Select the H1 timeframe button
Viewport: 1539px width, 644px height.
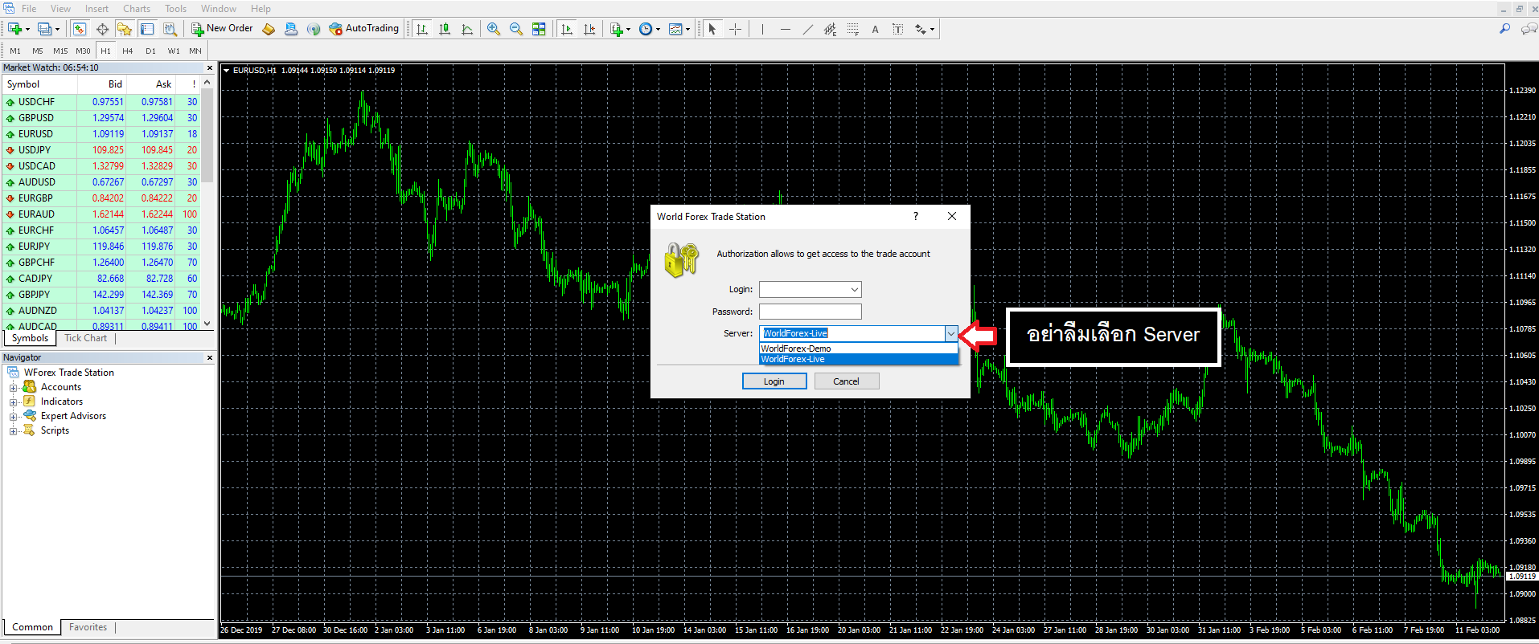pyautogui.click(x=105, y=51)
